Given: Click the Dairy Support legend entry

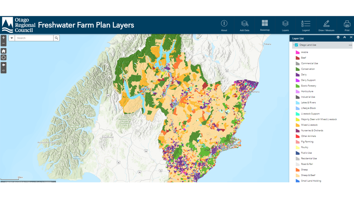Looking at the screenshot, I should pyautogui.click(x=308, y=80).
